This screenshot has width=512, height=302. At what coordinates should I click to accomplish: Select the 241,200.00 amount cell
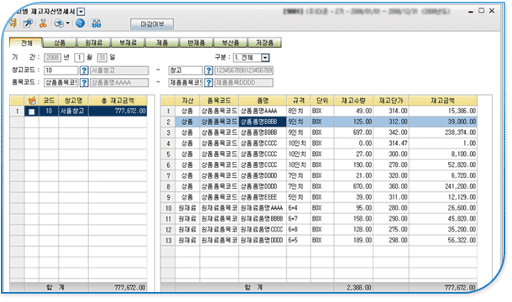coord(443,186)
